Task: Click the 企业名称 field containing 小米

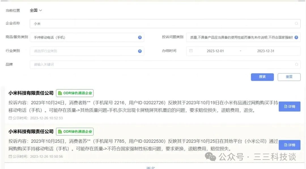Action: [x=165, y=24]
